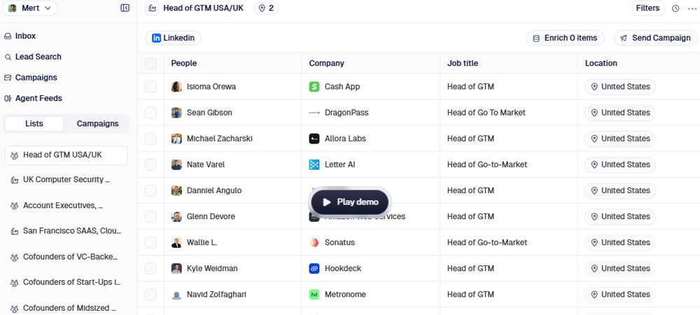
Task: Check the Glenn Devore row checkbox
Action: [151, 216]
